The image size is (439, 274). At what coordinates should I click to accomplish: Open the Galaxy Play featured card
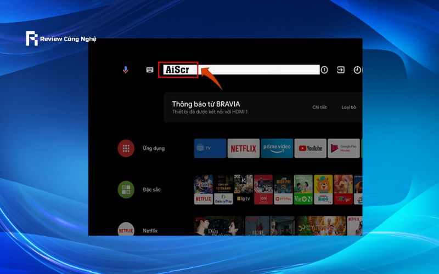tap(223, 190)
